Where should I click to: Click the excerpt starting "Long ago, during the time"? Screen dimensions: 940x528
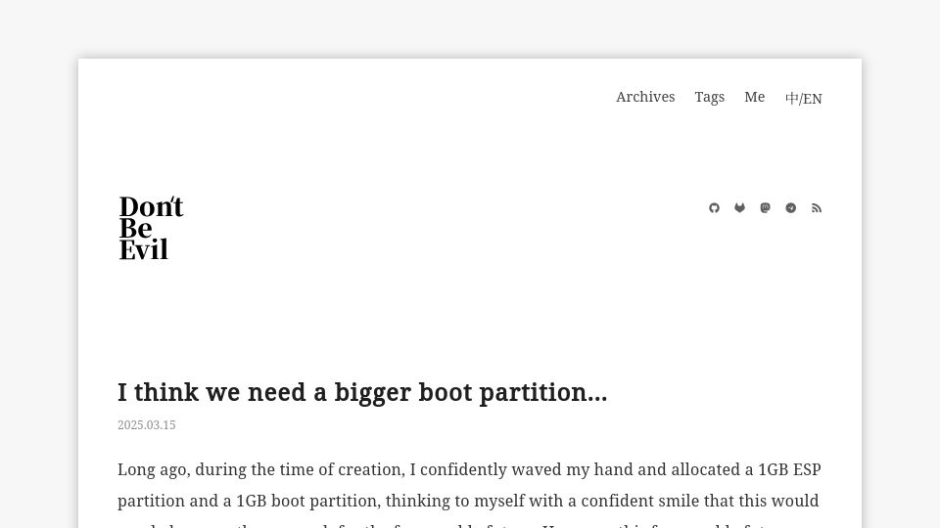point(469,495)
